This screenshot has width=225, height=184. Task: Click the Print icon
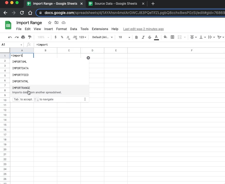pyautogui.click(x=23, y=37)
